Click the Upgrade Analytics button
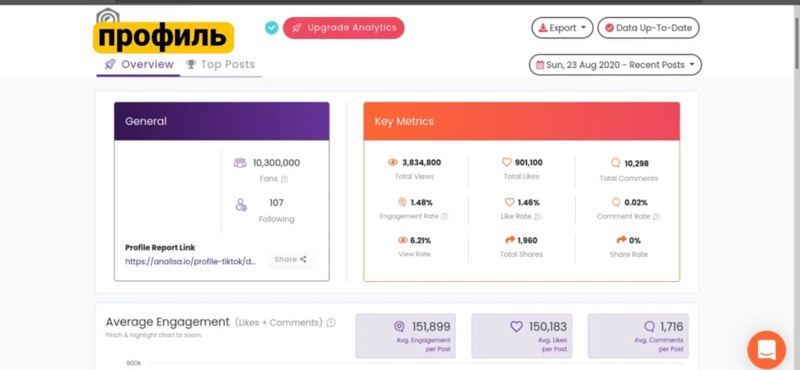The width and height of the screenshot is (800, 370). point(344,28)
